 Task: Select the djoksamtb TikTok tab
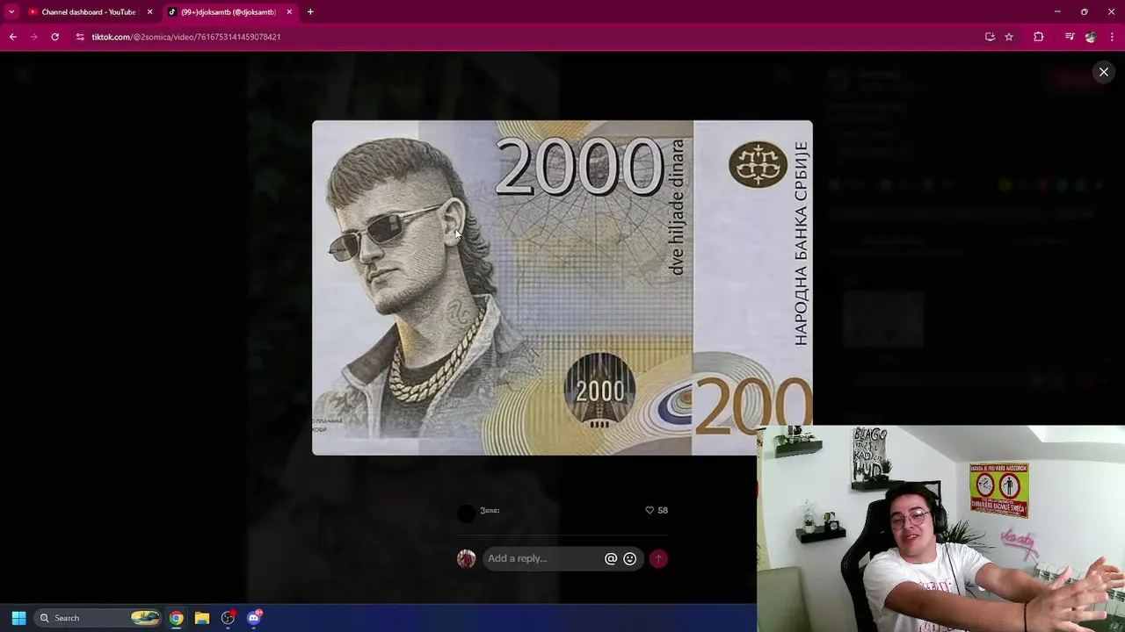pos(229,12)
